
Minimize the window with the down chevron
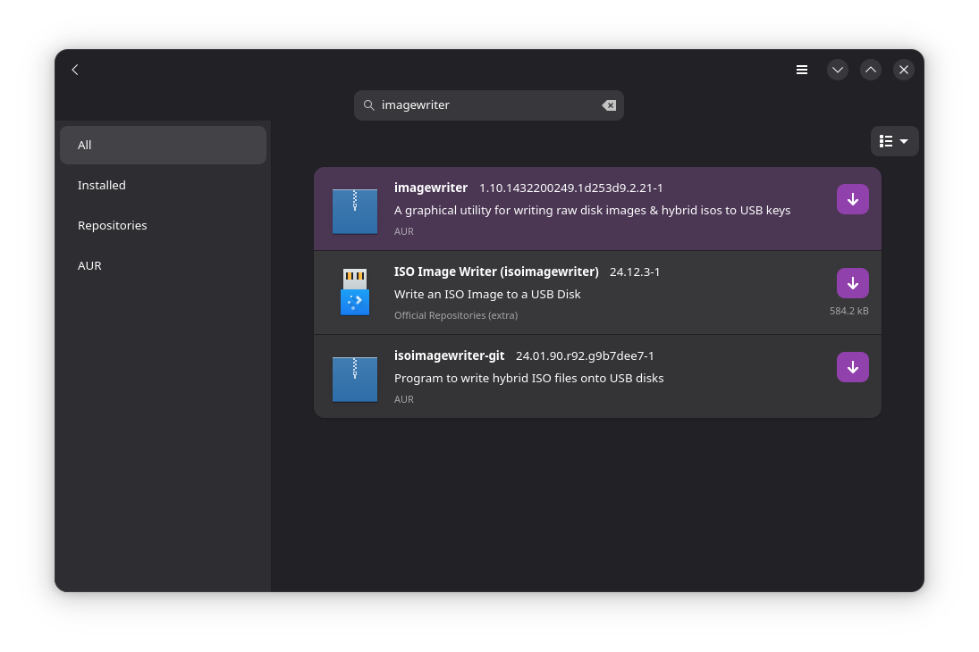click(837, 70)
